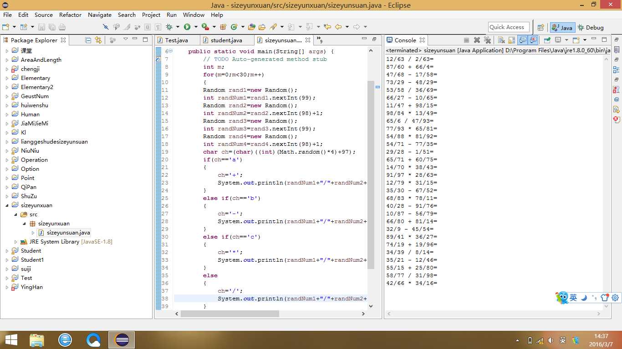The height and width of the screenshot is (349, 622).
Task: Expand the AreaAndLength project
Action: point(7,60)
